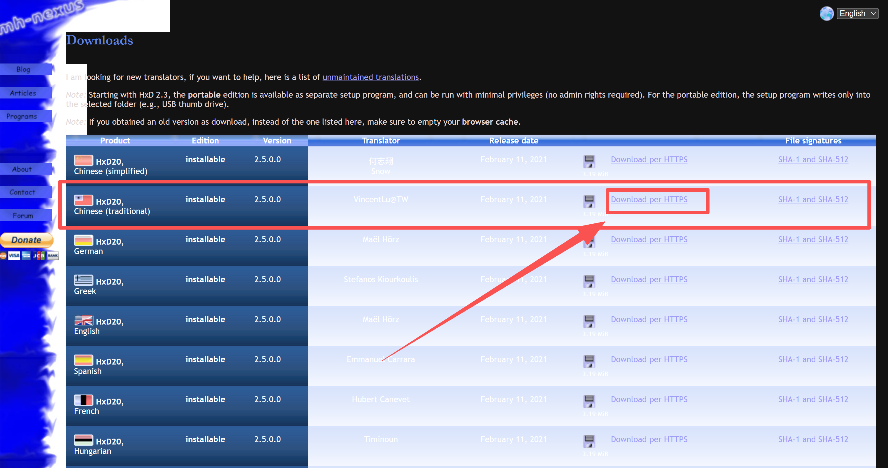Open the unmaintained translations link
This screenshot has height=468, width=888.
click(x=370, y=77)
